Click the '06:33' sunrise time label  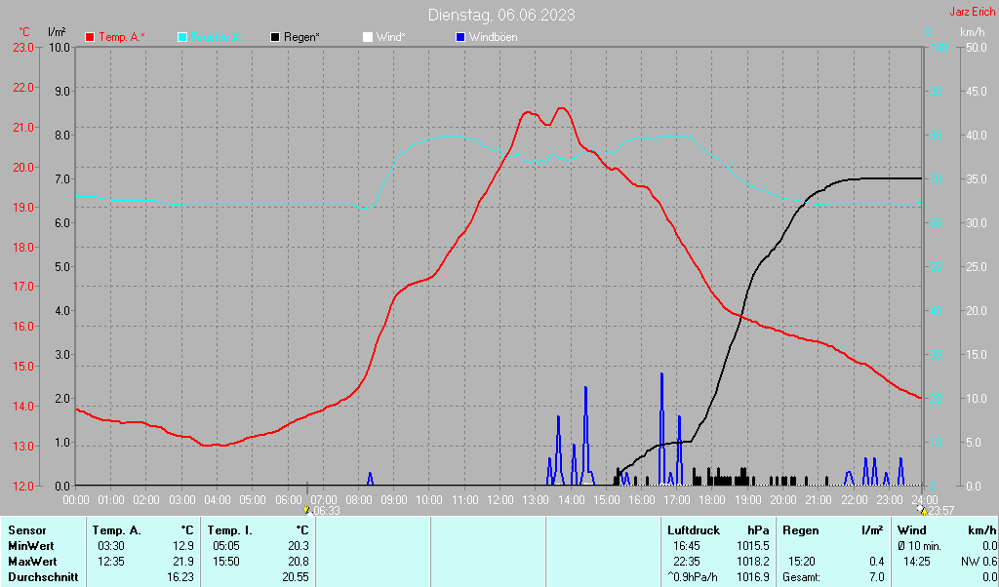point(327,511)
